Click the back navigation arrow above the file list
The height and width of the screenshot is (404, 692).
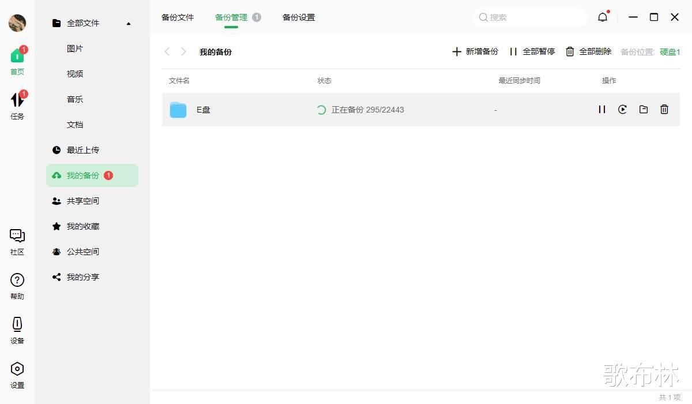(x=167, y=51)
